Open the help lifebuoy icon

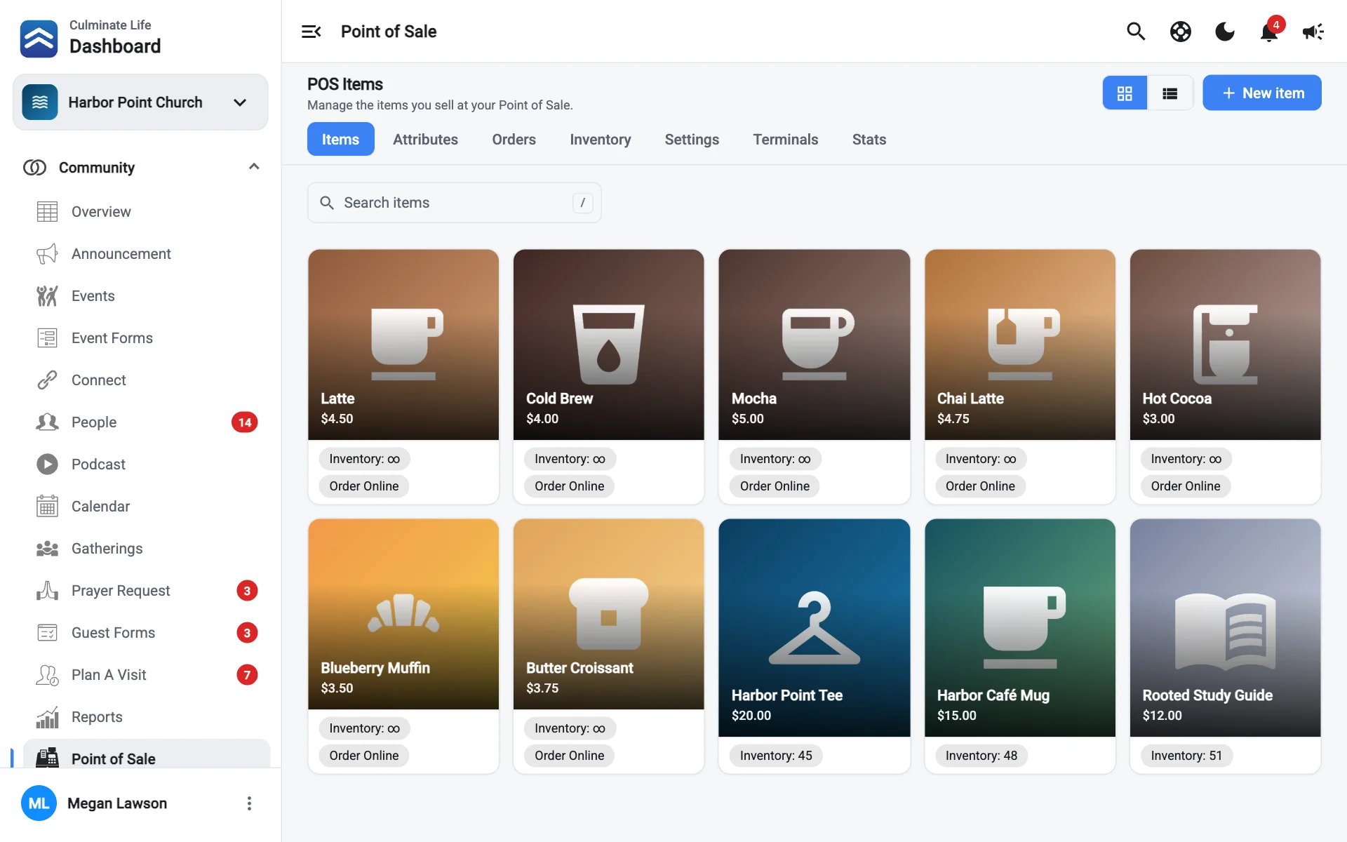tap(1181, 32)
